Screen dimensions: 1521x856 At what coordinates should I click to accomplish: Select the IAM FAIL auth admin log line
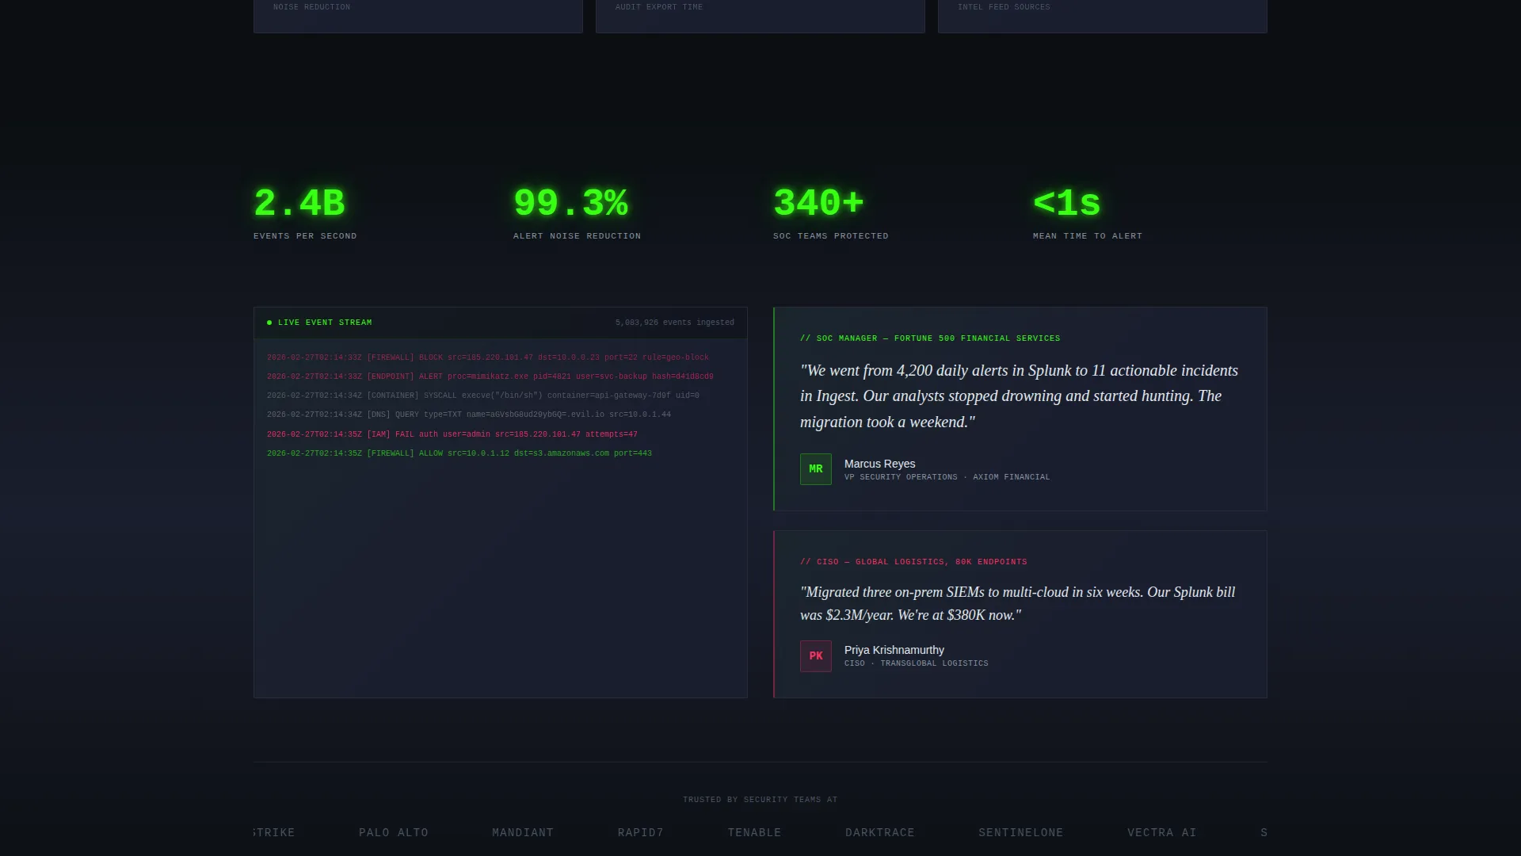(452, 434)
